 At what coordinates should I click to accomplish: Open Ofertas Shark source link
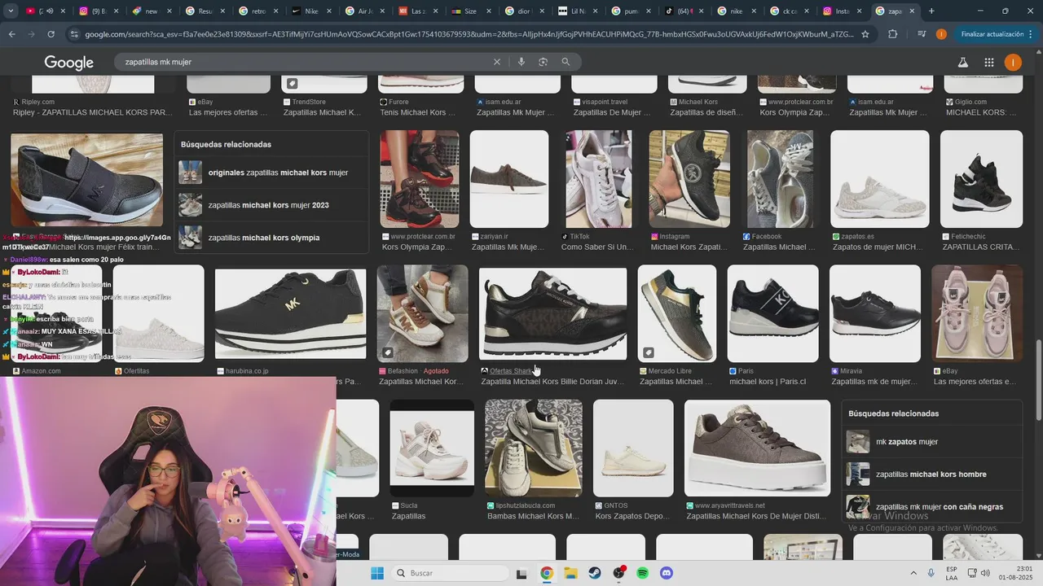511,371
